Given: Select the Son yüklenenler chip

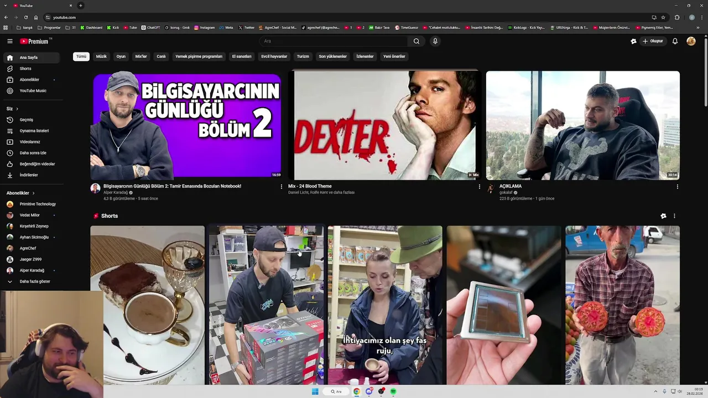Looking at the screenshot, I should [332, 56].
